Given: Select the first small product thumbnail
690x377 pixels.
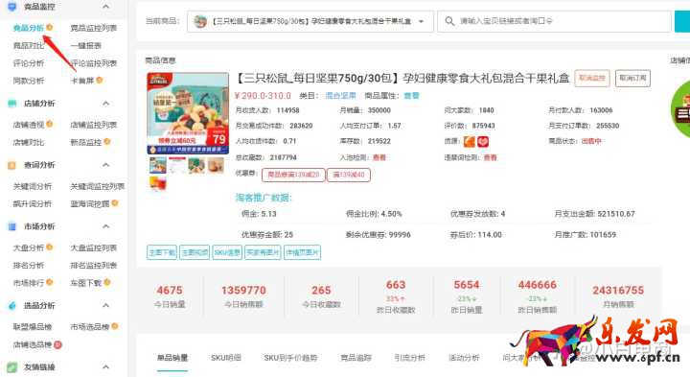Looking at the screenshot, I should click(158, 166).
